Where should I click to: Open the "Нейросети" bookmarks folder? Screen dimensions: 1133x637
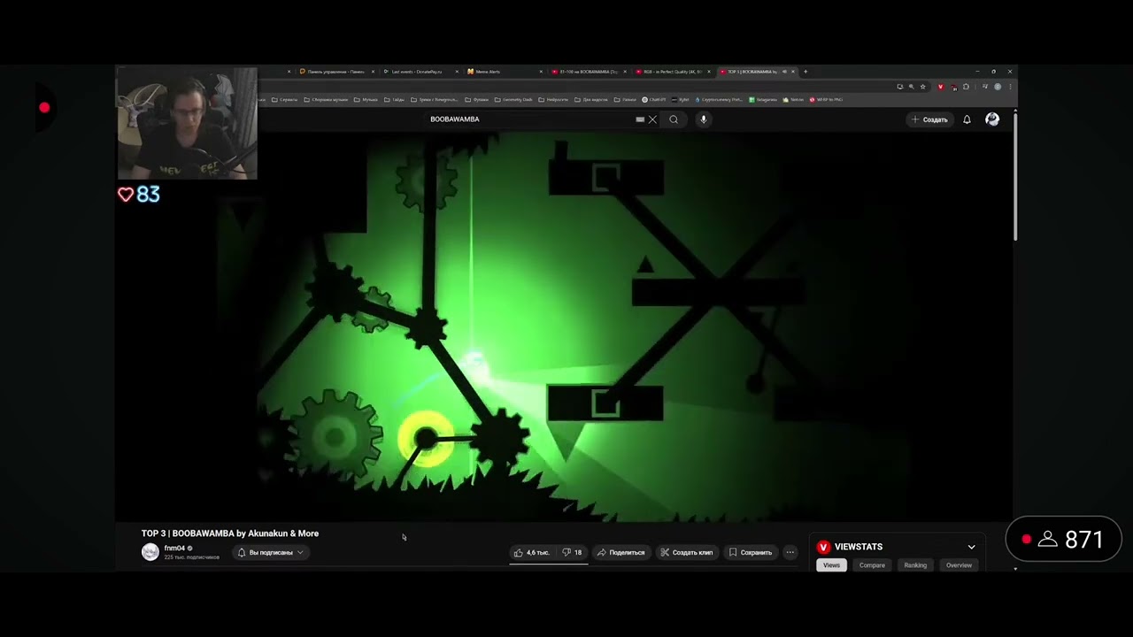coord(553,100)
